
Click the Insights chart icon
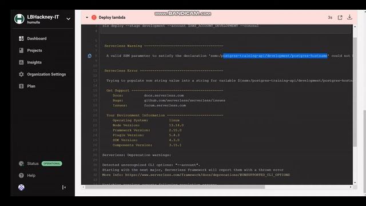click(x=21, y=62)
